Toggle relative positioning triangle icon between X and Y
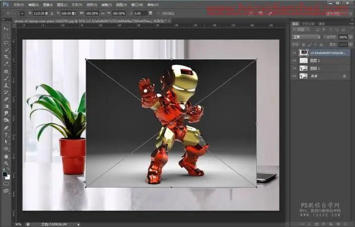This screenshot has width=355, height=227. (52, 14)
